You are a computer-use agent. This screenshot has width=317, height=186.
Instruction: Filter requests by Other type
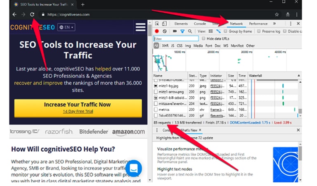click(x=250, y=46)
